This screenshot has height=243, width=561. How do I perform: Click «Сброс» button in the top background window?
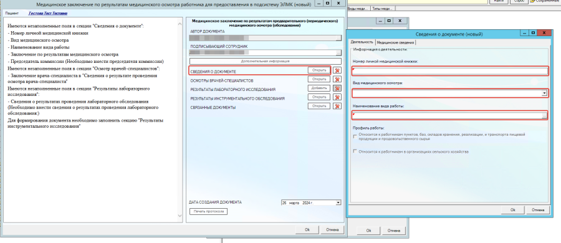point(519,1)
